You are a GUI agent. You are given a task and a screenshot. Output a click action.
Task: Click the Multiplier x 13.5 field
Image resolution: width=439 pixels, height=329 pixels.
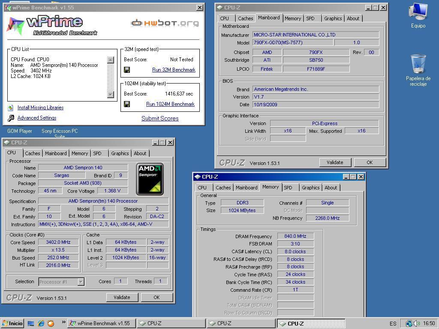(58, 250)
